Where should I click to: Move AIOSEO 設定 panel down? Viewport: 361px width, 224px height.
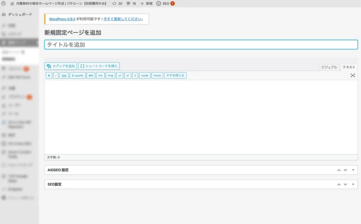coord(345,170)
